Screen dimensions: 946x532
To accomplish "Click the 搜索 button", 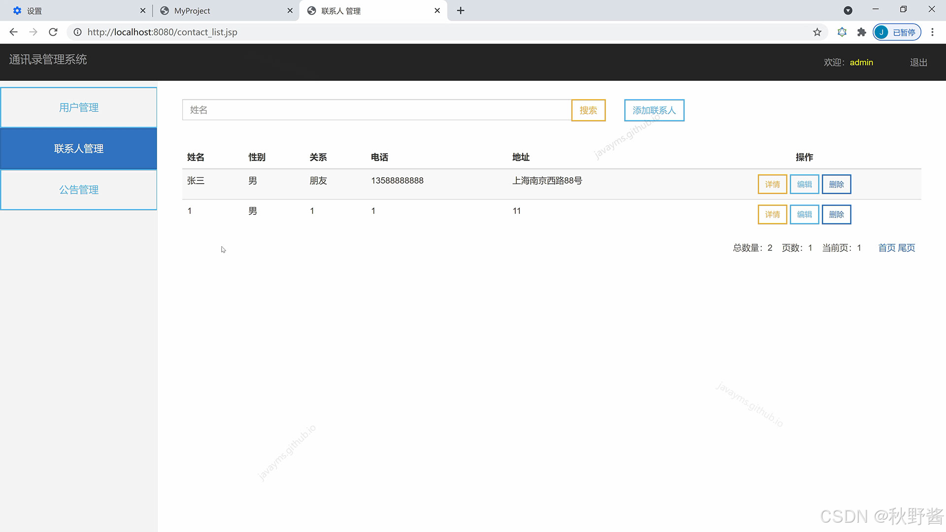I will pos(588,110).
